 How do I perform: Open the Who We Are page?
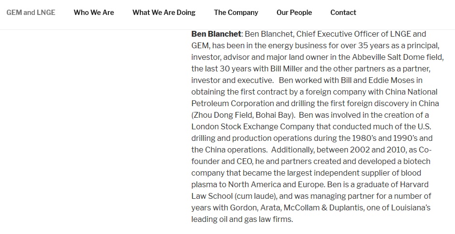pyautogui.click(x=94, y=13)
